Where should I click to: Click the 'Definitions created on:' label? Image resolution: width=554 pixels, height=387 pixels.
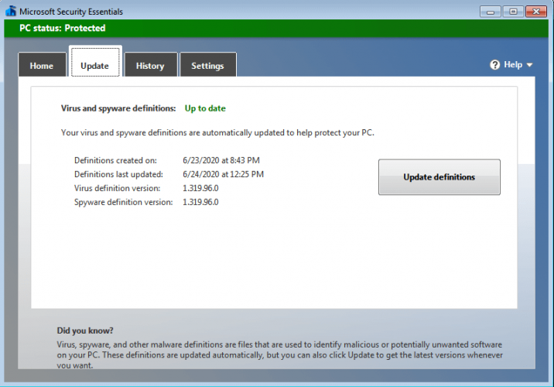(x=115, y=160)
